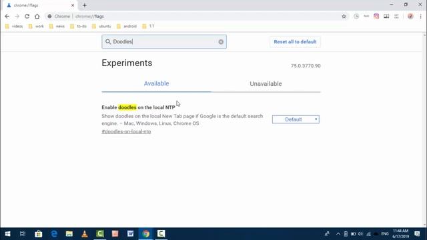
Task: Open the 'ubuntu' bookmark folder
Action: (101, 27)
